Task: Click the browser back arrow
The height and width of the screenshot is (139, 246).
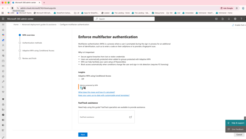Action: click(3, 8)
